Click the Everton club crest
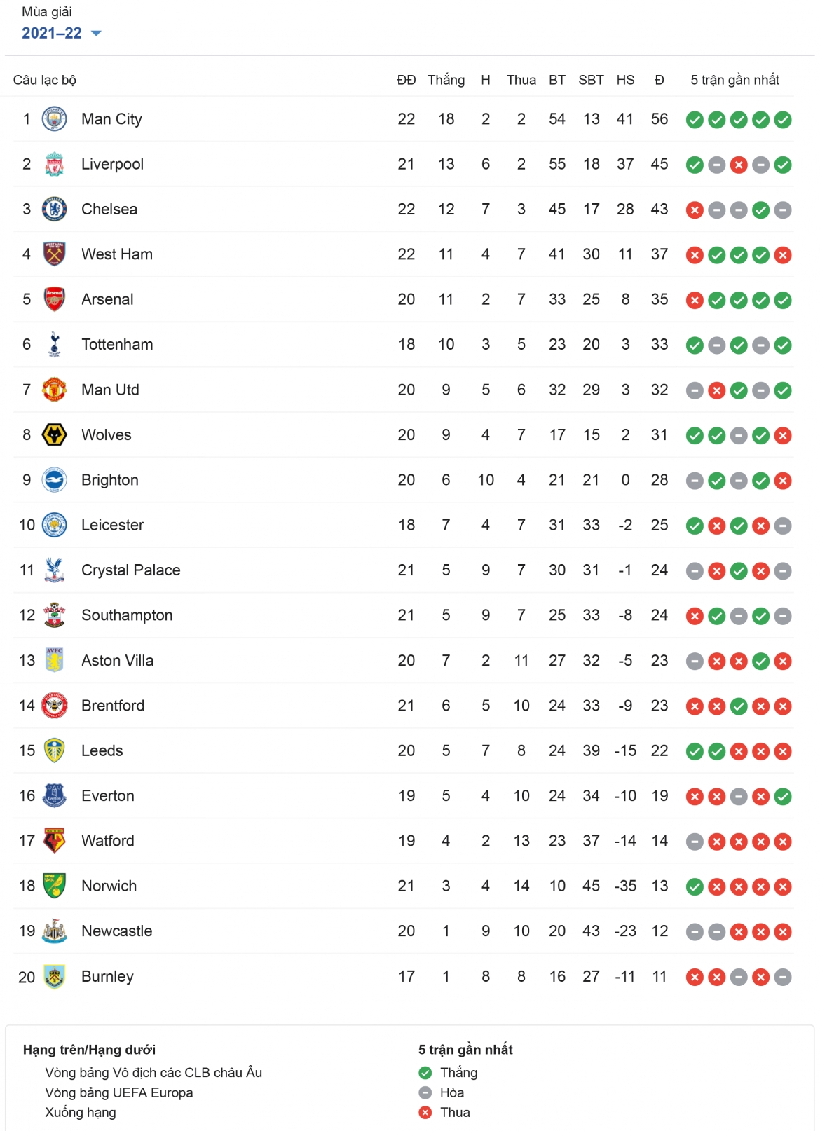The image size is (820, 1131). 54,796
